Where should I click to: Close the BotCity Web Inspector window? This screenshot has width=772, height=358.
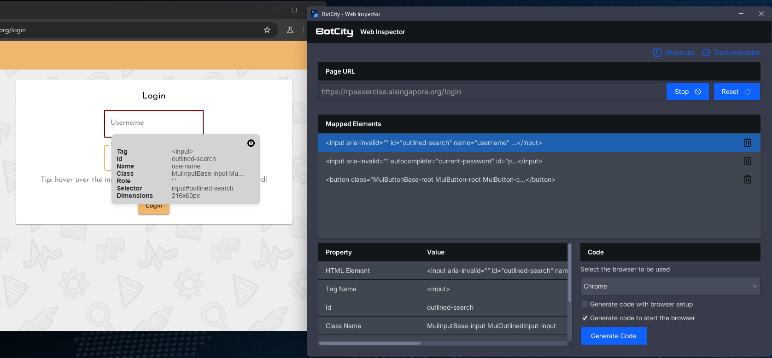point(761,14)
